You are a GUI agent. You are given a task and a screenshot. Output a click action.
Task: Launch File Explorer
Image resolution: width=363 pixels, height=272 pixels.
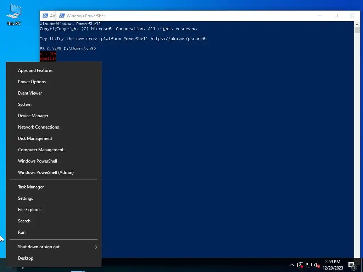[54, 210]
